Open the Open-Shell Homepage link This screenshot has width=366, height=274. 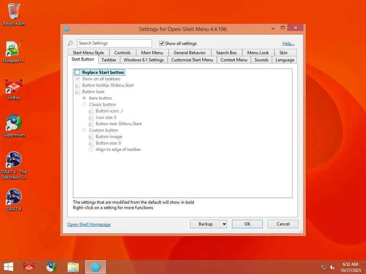click(x=89, y=224)
